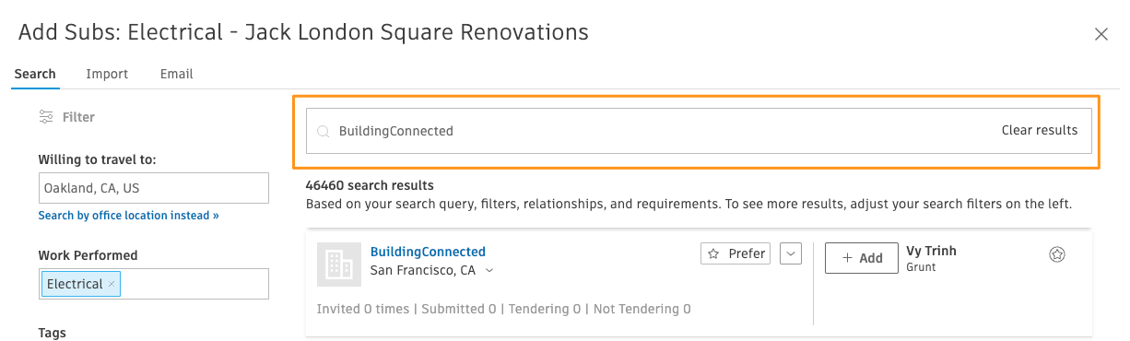Click Search by office location instead link
1130x341 pixels.
[129, 216]
